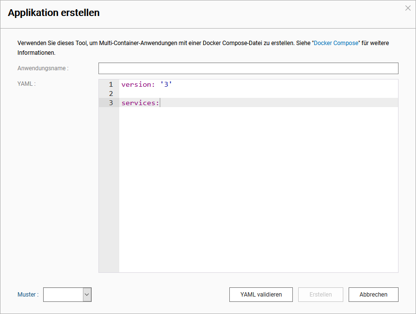
Task: Click the empty second line in editor
Action: pyautogui.click(x=242, y=94)
